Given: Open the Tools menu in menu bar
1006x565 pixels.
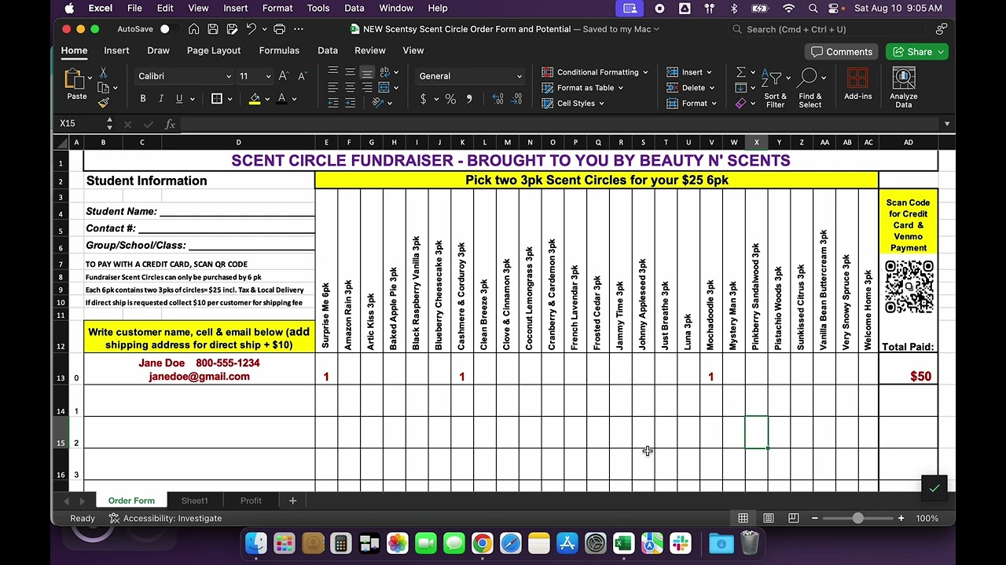Looking at the screenshot, I should (318, 8).
